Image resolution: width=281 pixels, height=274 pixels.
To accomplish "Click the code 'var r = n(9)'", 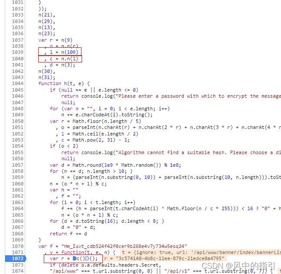I will click(55, 40).
